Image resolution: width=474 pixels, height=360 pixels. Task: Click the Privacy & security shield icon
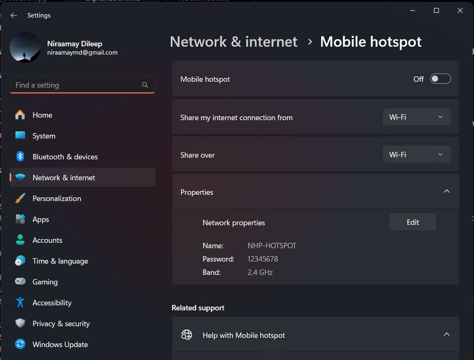[x=20, y=323]
